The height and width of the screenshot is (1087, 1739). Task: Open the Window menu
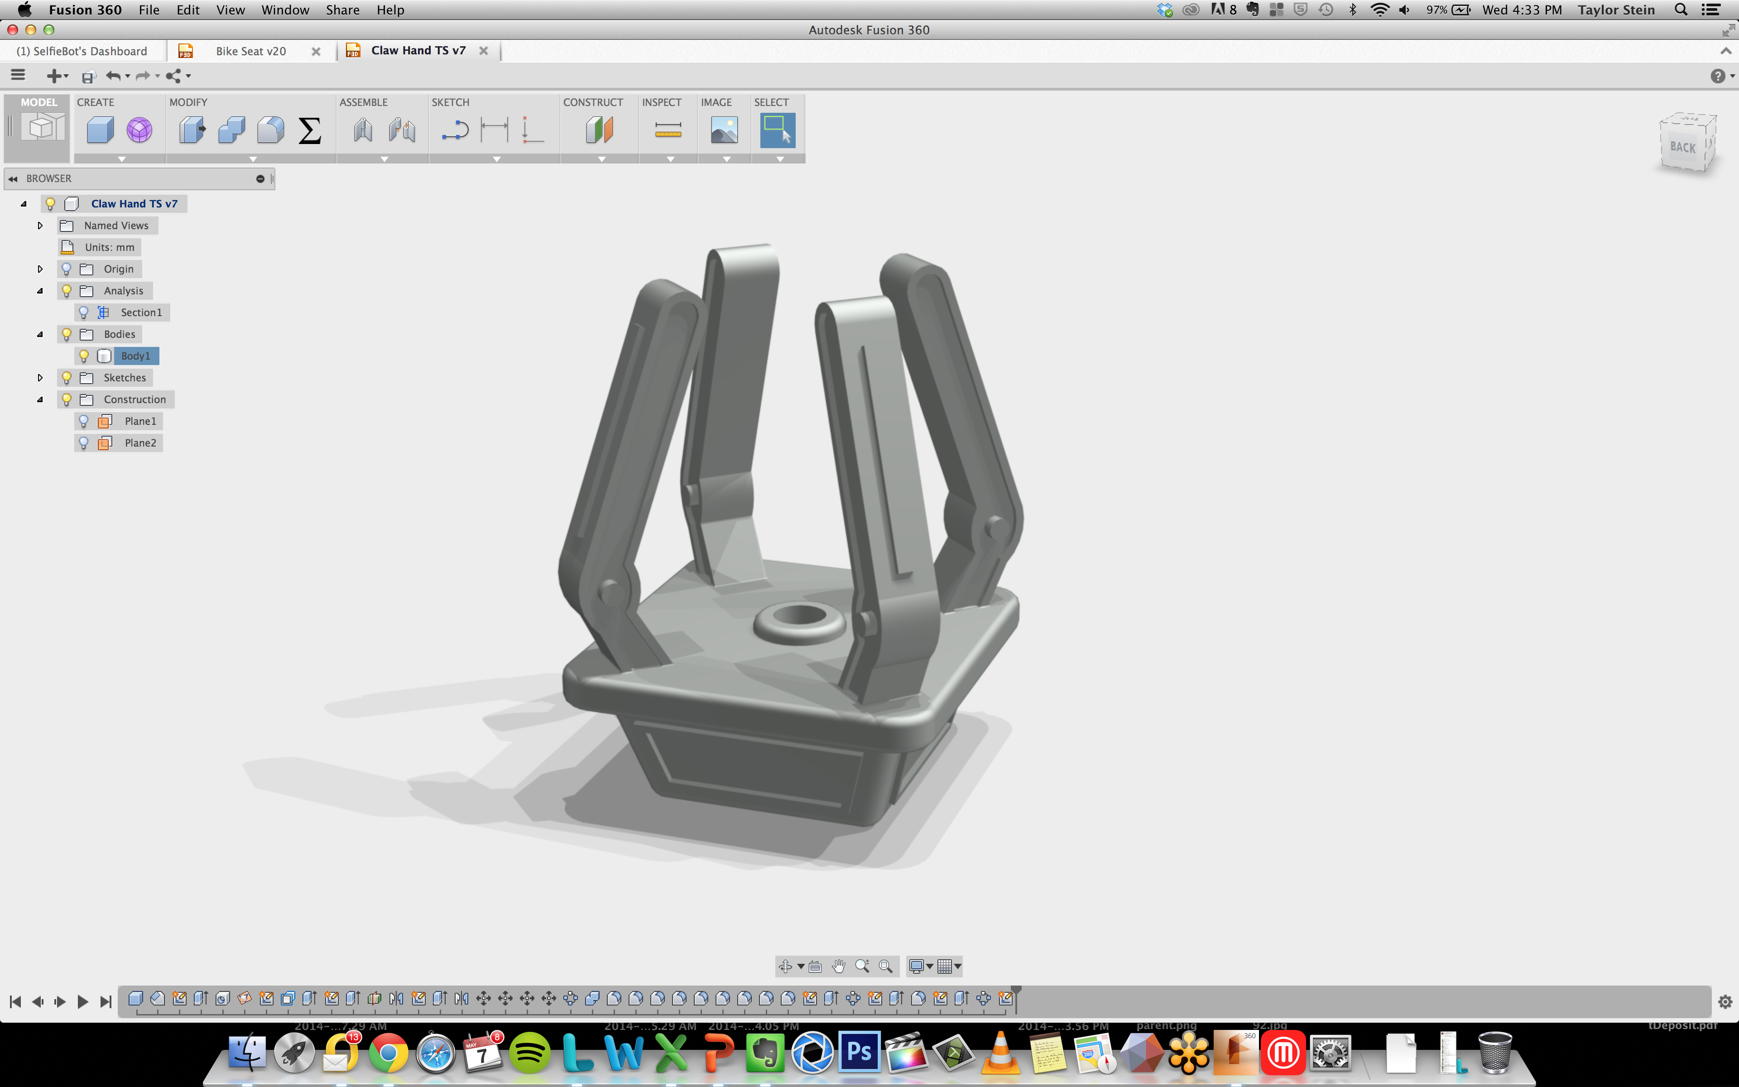(x=284, y=10)
